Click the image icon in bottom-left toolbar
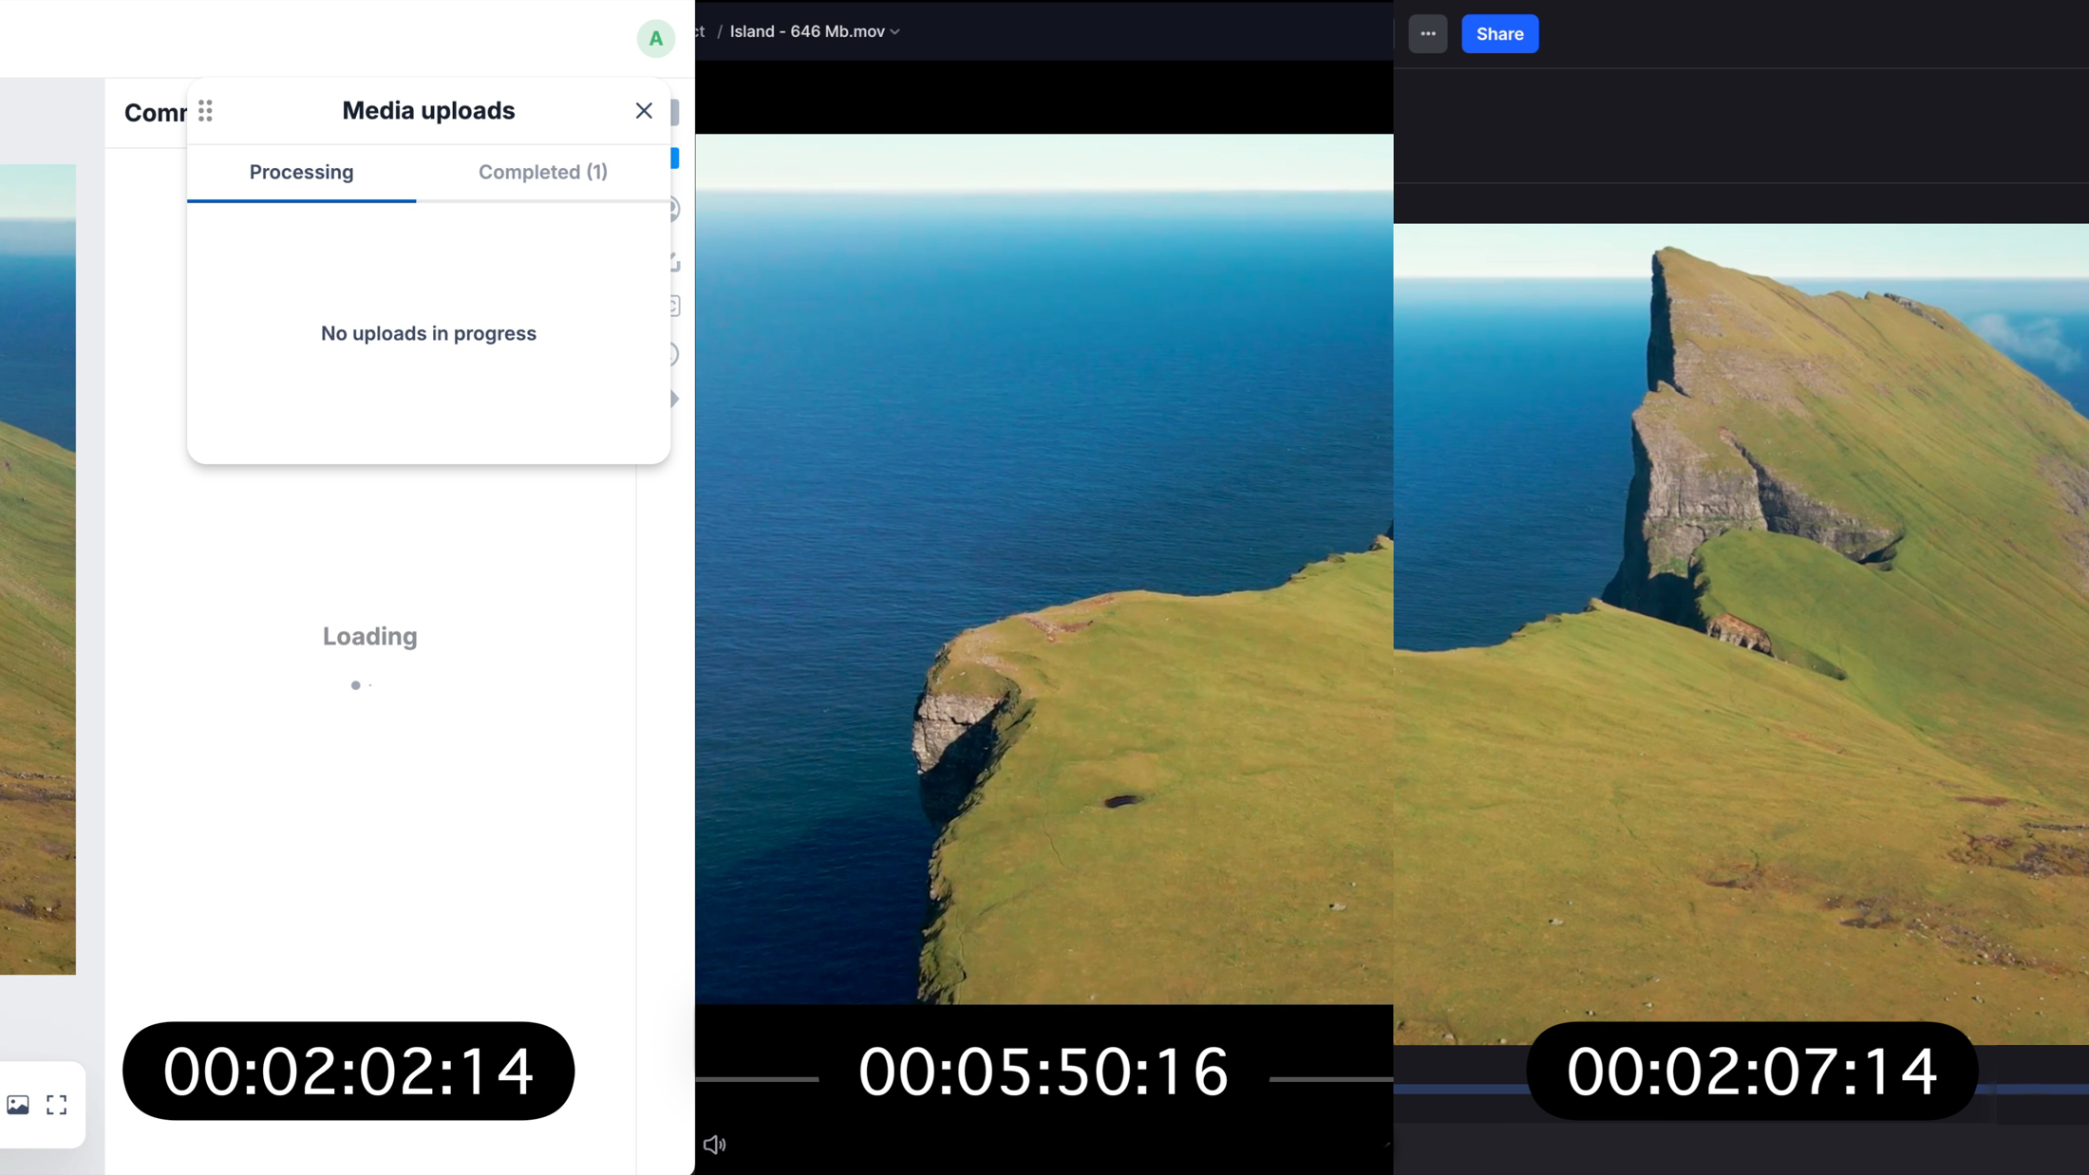 tap(18, 1105)
